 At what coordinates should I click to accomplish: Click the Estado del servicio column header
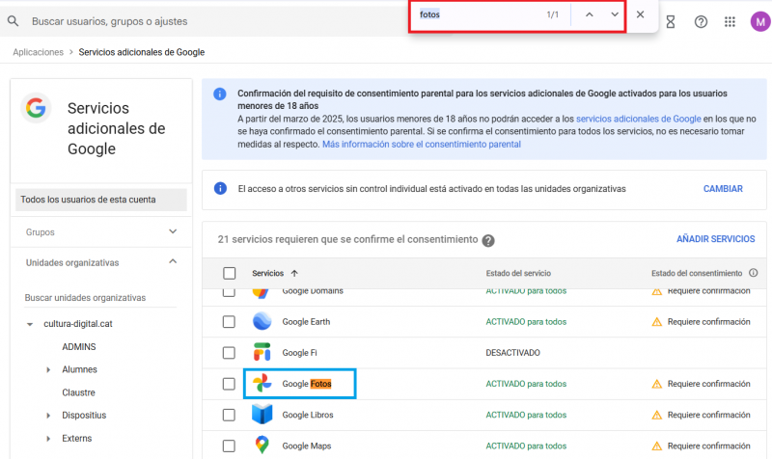click(518, 273)
